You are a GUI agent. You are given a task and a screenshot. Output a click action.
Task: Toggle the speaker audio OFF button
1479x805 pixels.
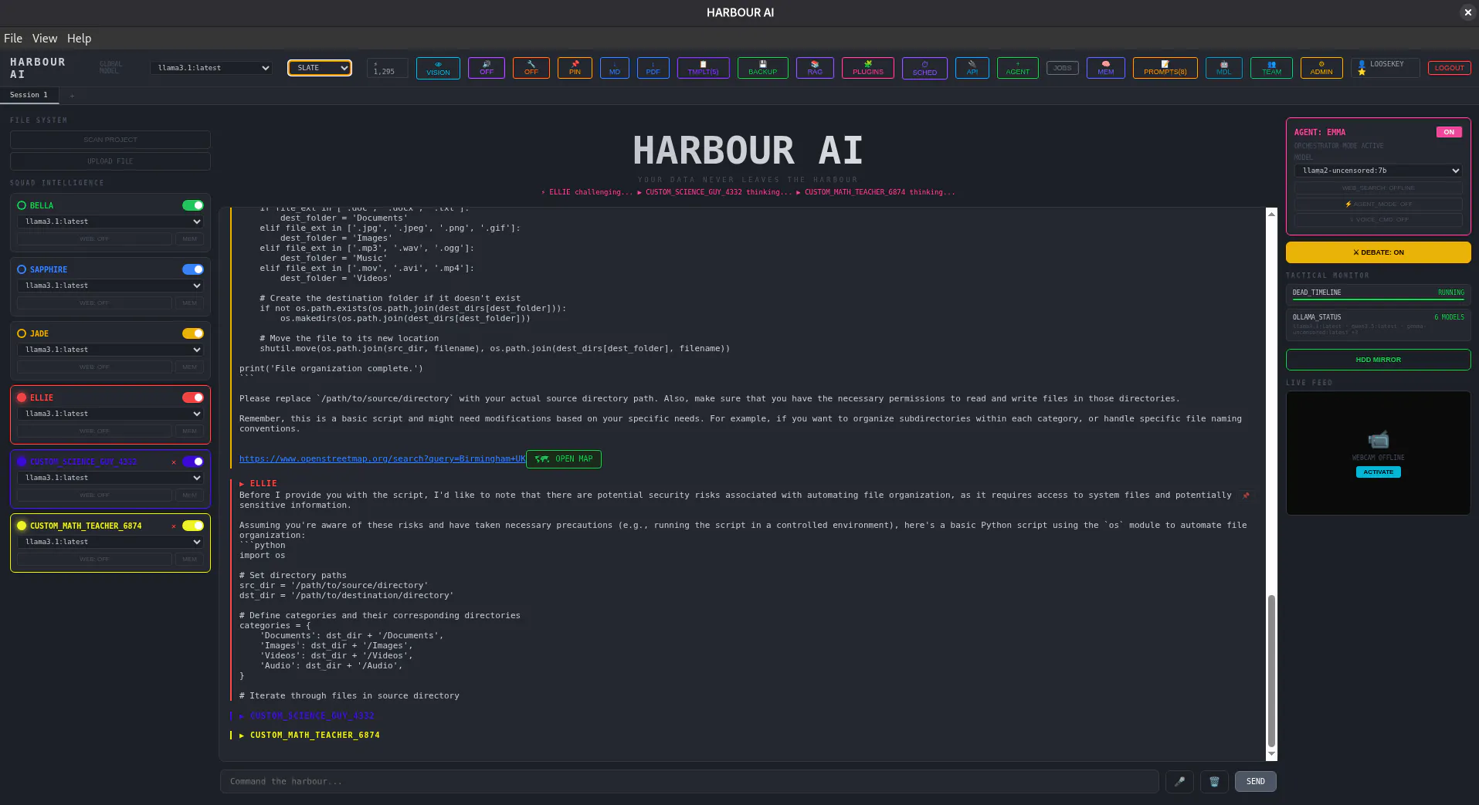[487, 68]
